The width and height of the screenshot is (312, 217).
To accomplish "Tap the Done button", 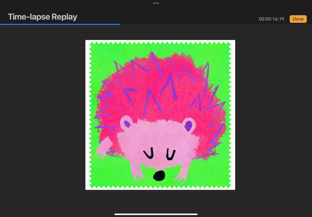I will [x=298, y=19].
